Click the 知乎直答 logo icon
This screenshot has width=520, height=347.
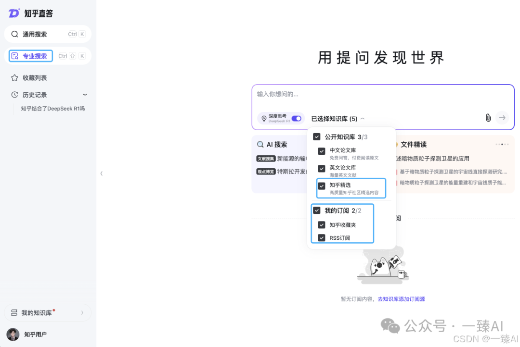coord(14,13)
